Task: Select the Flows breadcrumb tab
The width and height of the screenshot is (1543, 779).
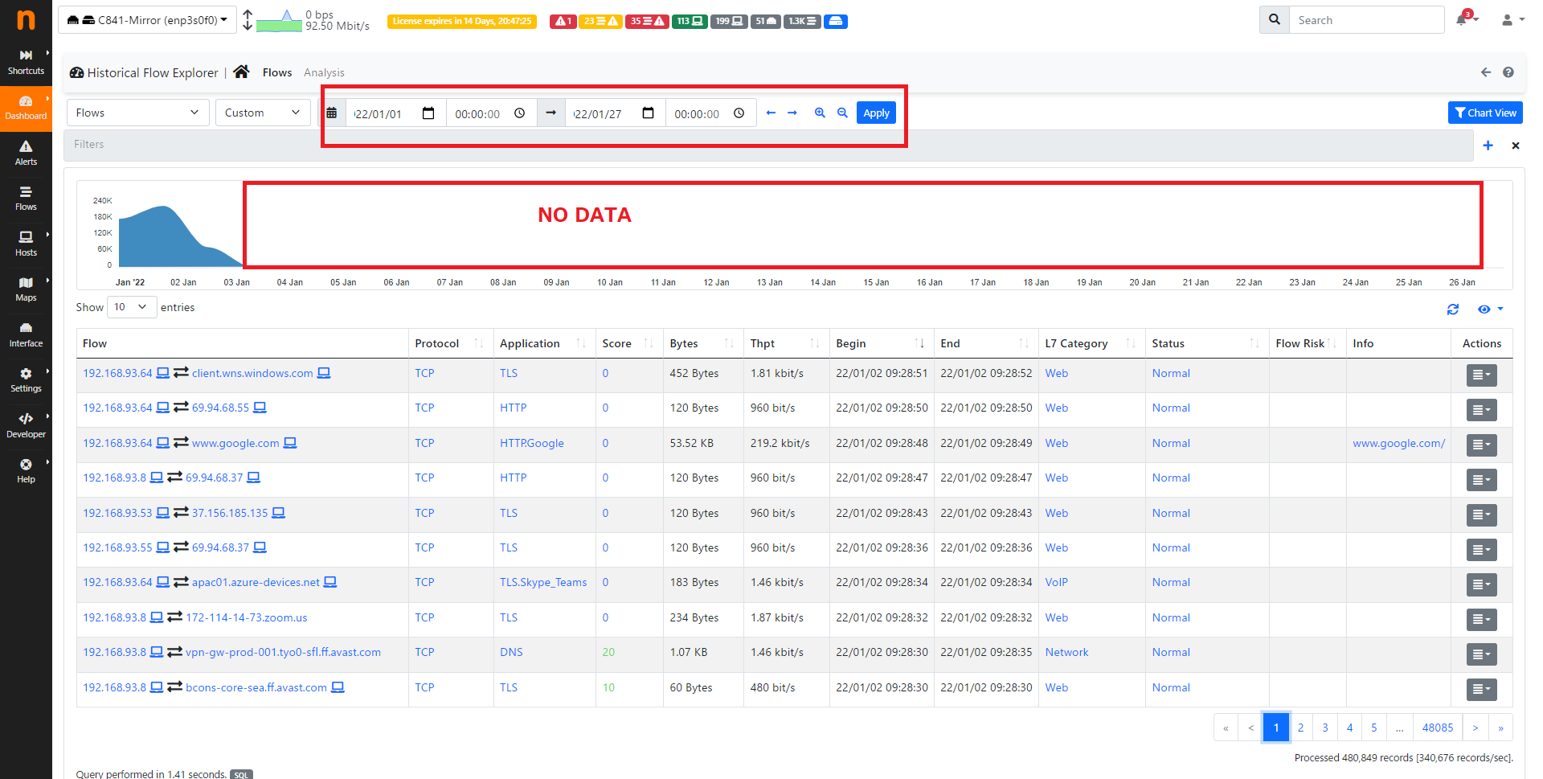Action: [x=277, y=72]
